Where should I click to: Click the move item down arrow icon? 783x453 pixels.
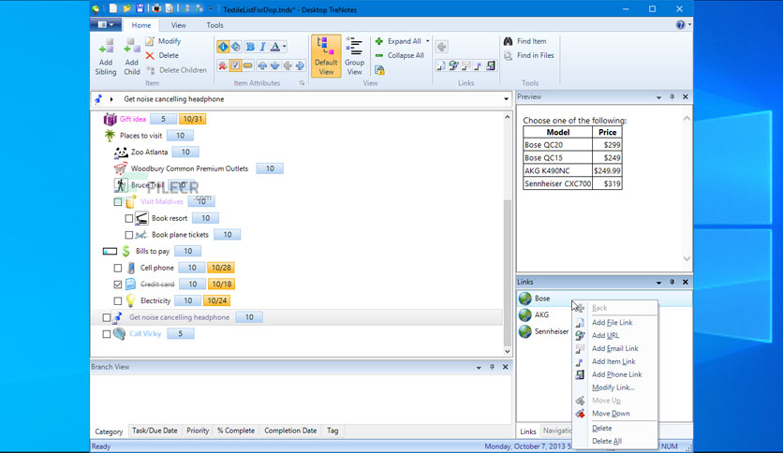point(274,66)
